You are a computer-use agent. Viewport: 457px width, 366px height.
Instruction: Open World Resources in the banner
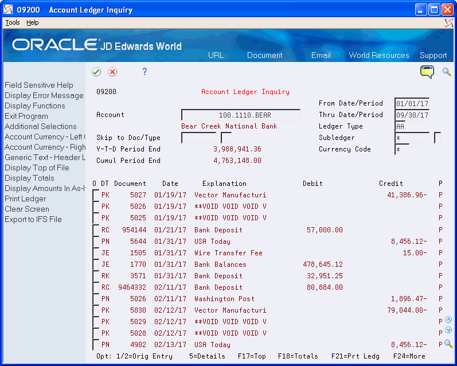click(x=379, y=55)
